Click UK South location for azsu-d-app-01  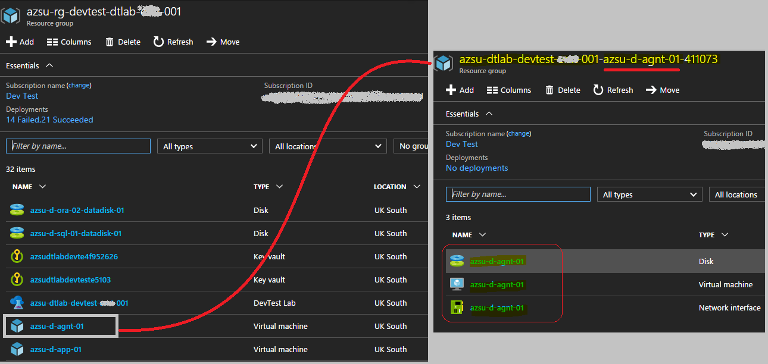pyautogui.click(x=391, y=349)
